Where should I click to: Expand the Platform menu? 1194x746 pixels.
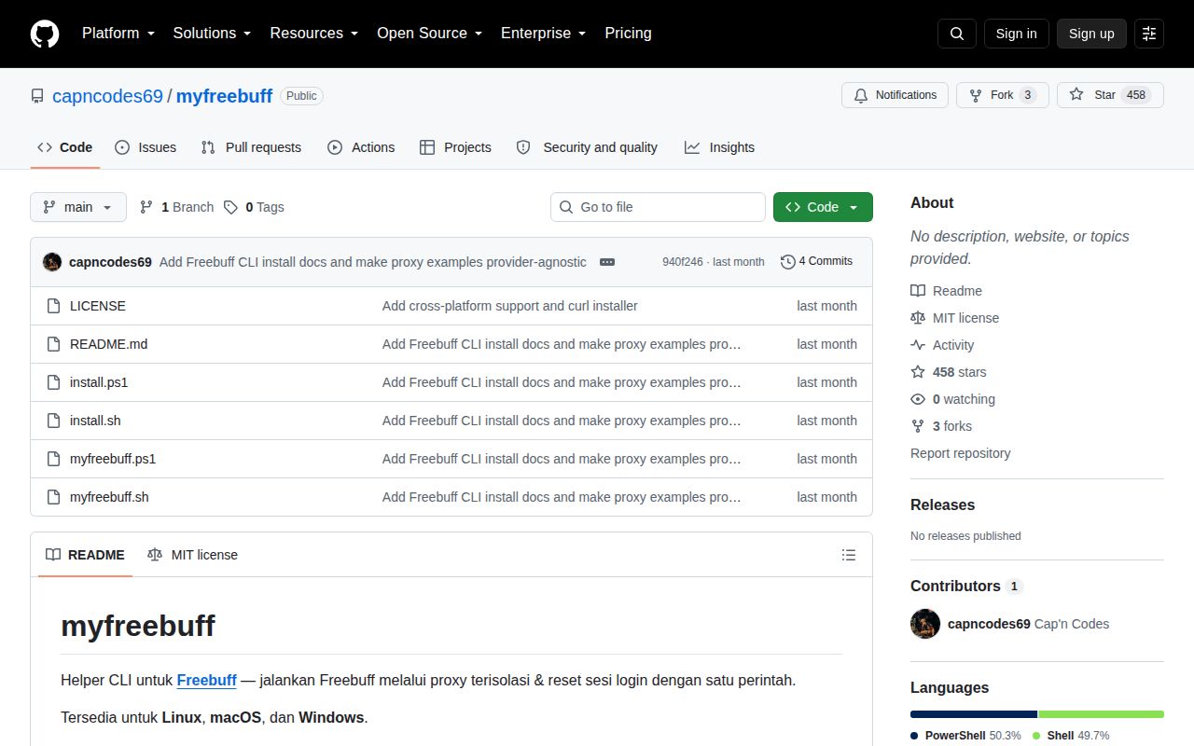tap(118, 34)
